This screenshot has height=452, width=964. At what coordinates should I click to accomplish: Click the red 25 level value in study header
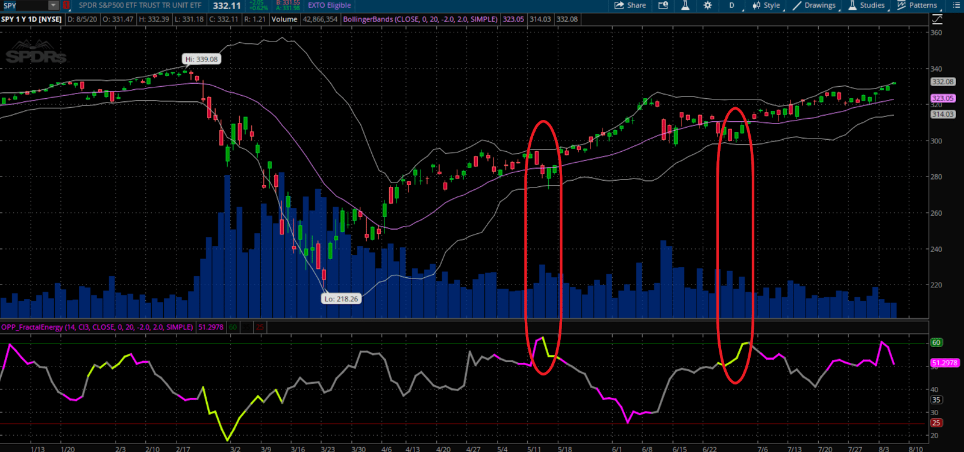pyautogui.click(x=260, y=327)
